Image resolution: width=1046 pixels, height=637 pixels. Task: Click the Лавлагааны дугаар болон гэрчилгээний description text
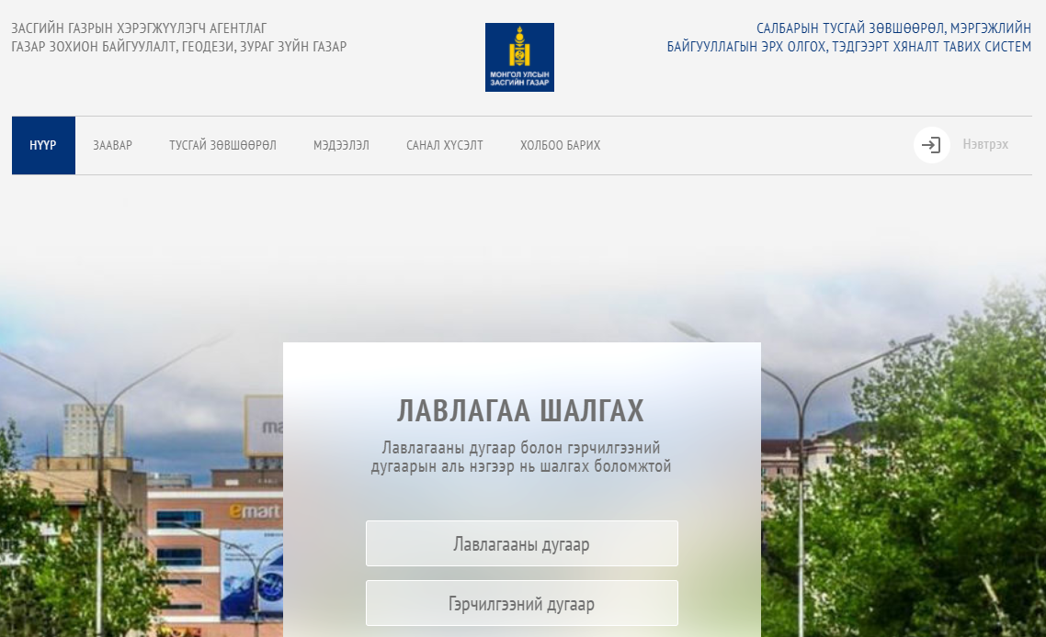[521, 457]
